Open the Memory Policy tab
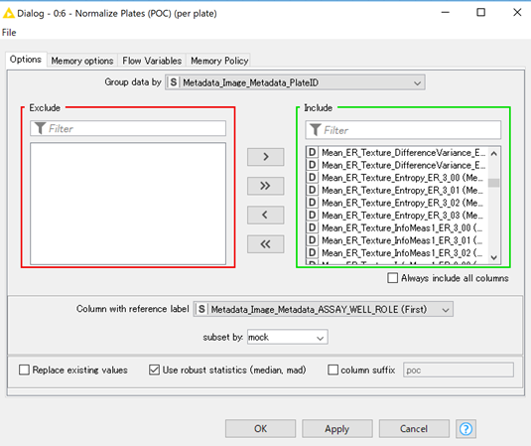Viewport: 531px width, 446px height. pos(219,61)
